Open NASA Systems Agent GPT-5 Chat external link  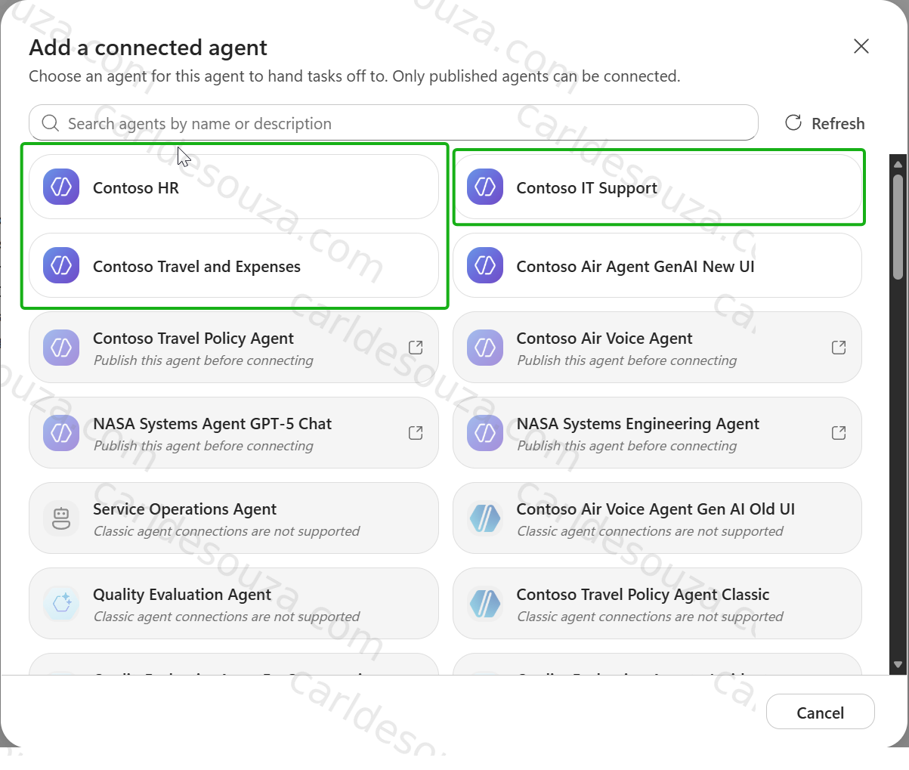416,433
